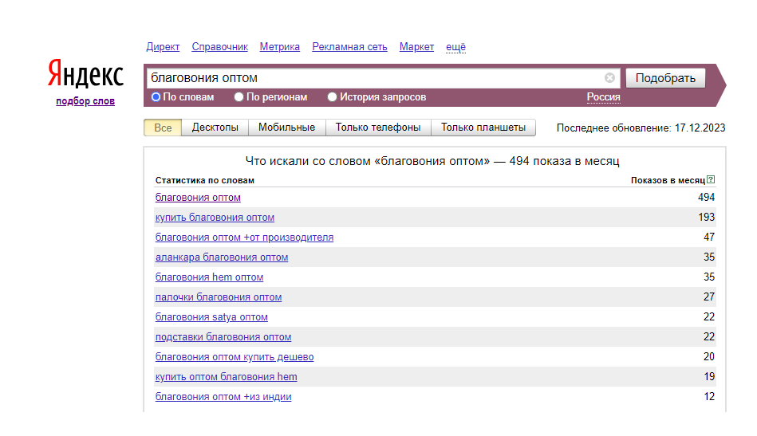The width and height of the screenshot is (757, 436).
Task: Click the 12 impressions value
Action: coord(709,396)
